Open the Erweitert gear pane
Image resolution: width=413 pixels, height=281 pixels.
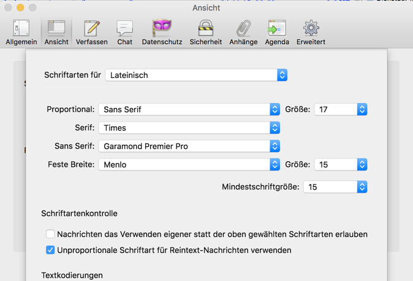[x=311, y=32]
